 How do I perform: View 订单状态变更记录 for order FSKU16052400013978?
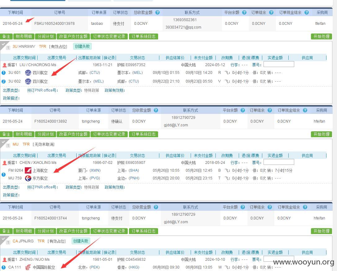[x=109, y=36]
